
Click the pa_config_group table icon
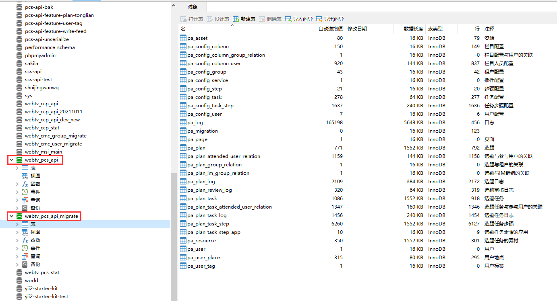(183, 72)
